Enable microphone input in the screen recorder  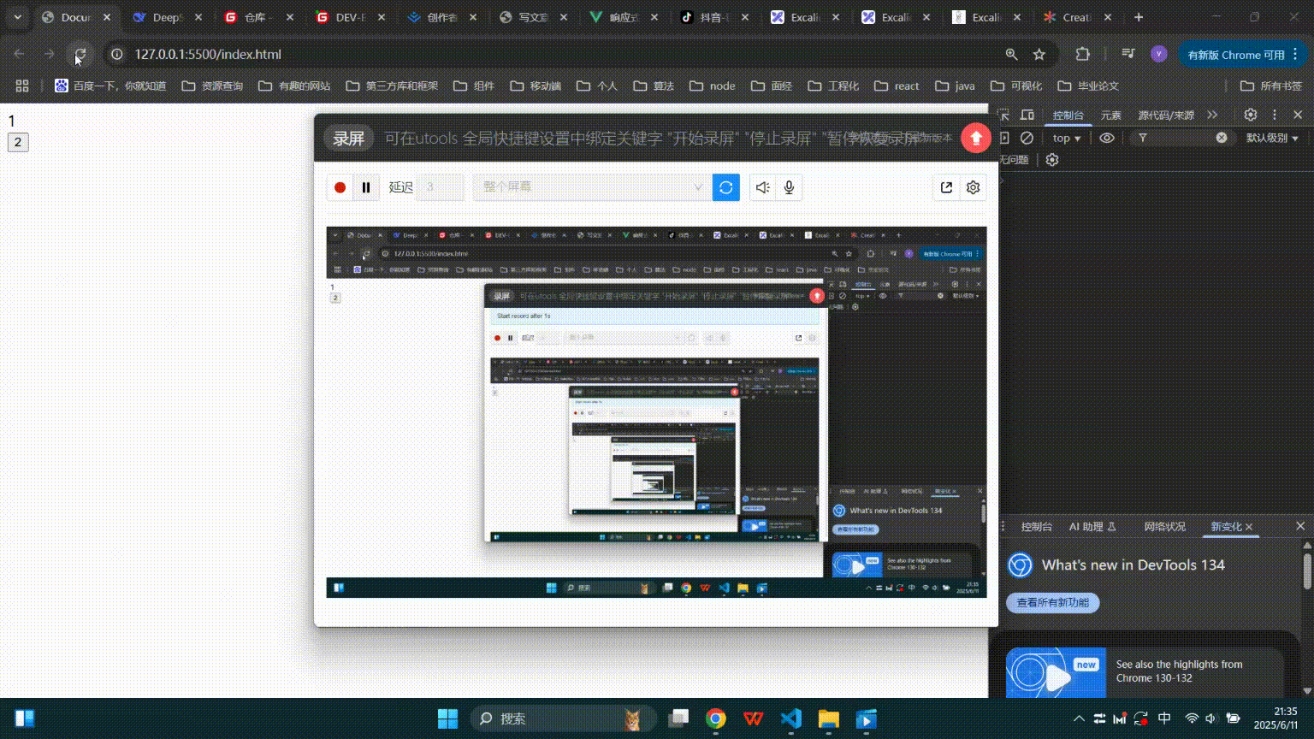(x=788, y=187)
